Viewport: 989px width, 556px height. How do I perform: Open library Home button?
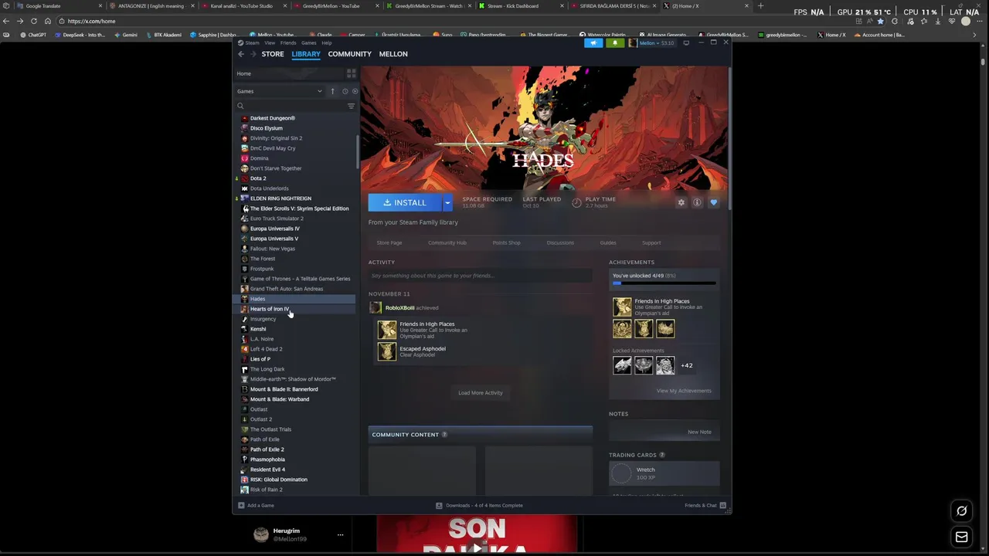tap(289, 73)
